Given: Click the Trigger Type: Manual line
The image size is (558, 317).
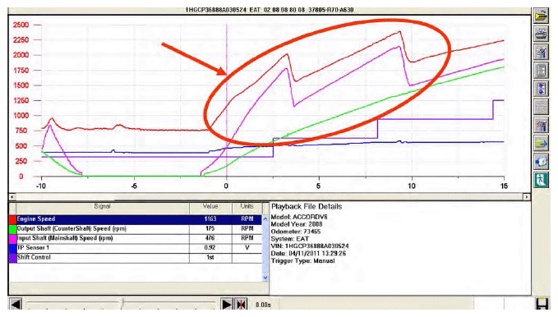Looking at the screenshot, I should (303, 261).
